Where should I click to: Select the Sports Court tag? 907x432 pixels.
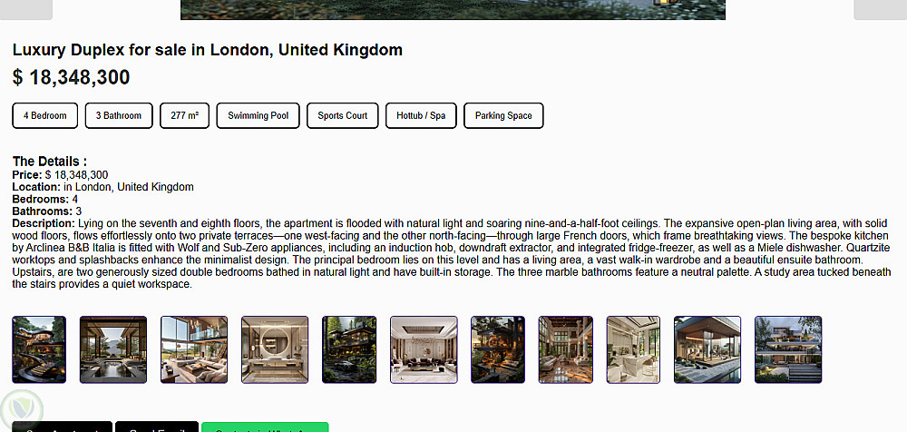(343, 116)
